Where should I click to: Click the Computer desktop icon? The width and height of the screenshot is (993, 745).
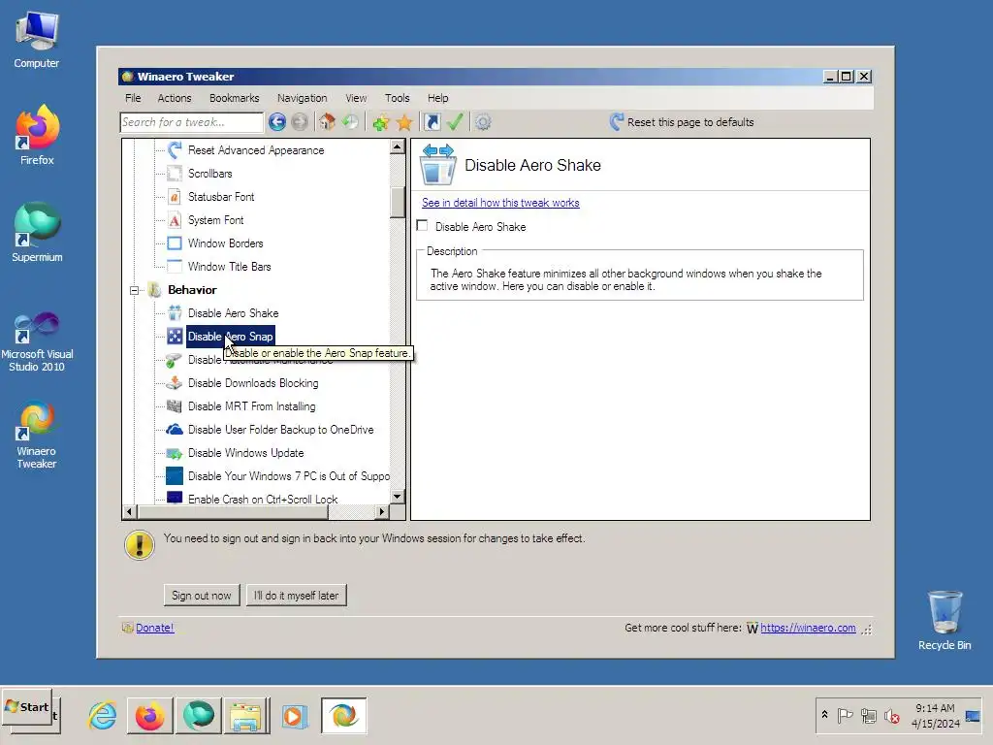coord(37,41)
